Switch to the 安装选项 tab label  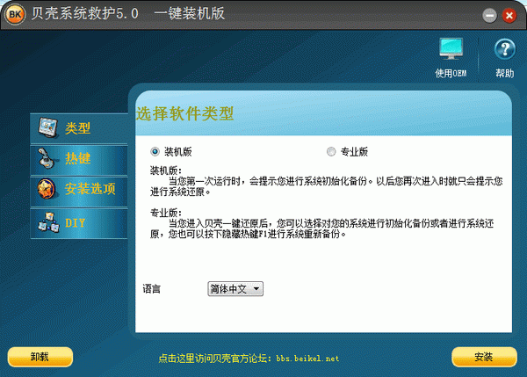pos(90,189)
